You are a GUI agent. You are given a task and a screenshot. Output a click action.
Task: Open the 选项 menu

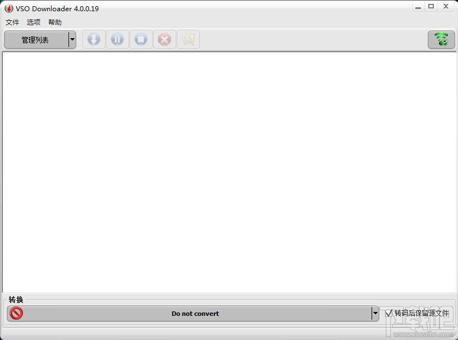click(x=34, y=22)
